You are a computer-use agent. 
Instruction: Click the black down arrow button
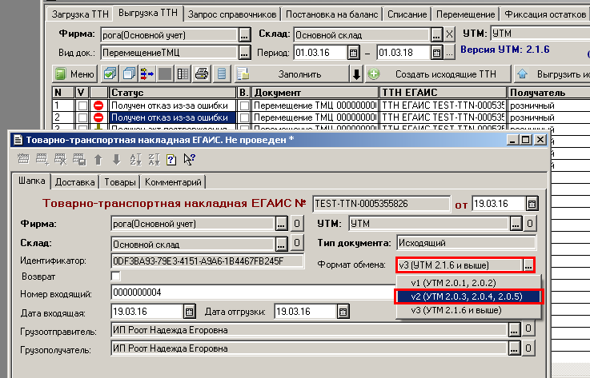tap(356, 74)
